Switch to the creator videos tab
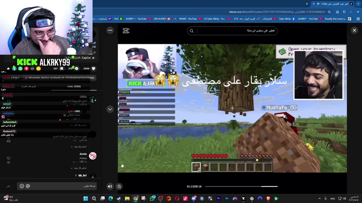 (x=29, y=86)
